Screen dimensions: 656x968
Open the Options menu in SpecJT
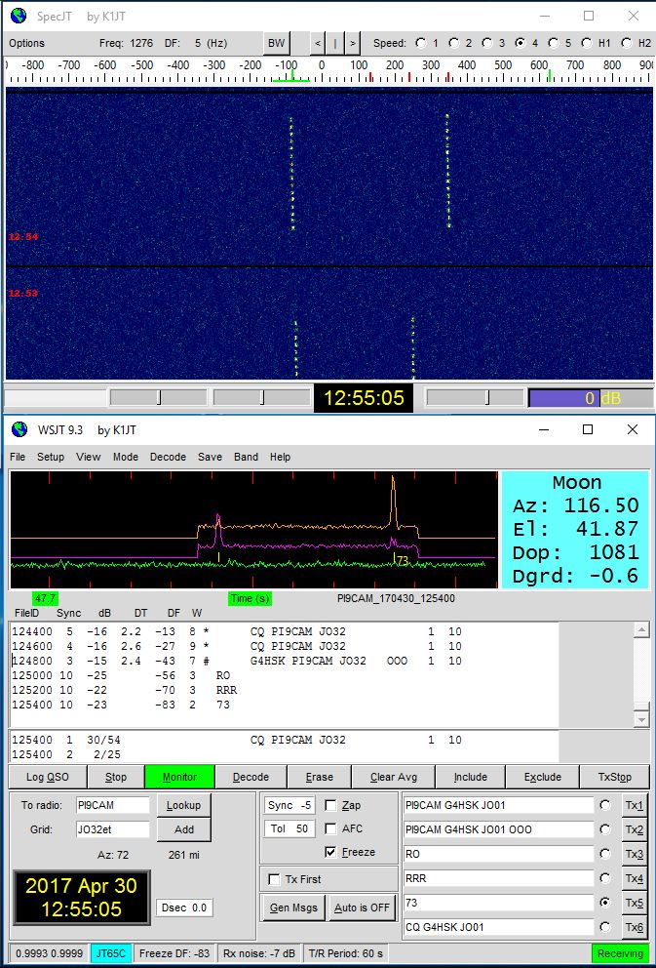click(26, 43)
